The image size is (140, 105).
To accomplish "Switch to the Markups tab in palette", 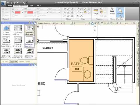I will pyautogui.click(x=21, y=61).
